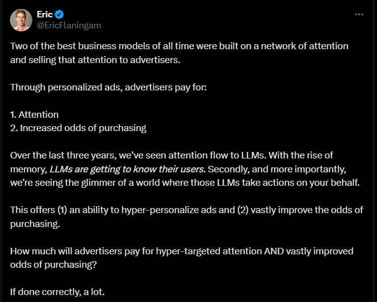Click the paragraph starting 'Two of the best'
Viewport: 377px width, 302px height.
point(179,53)
